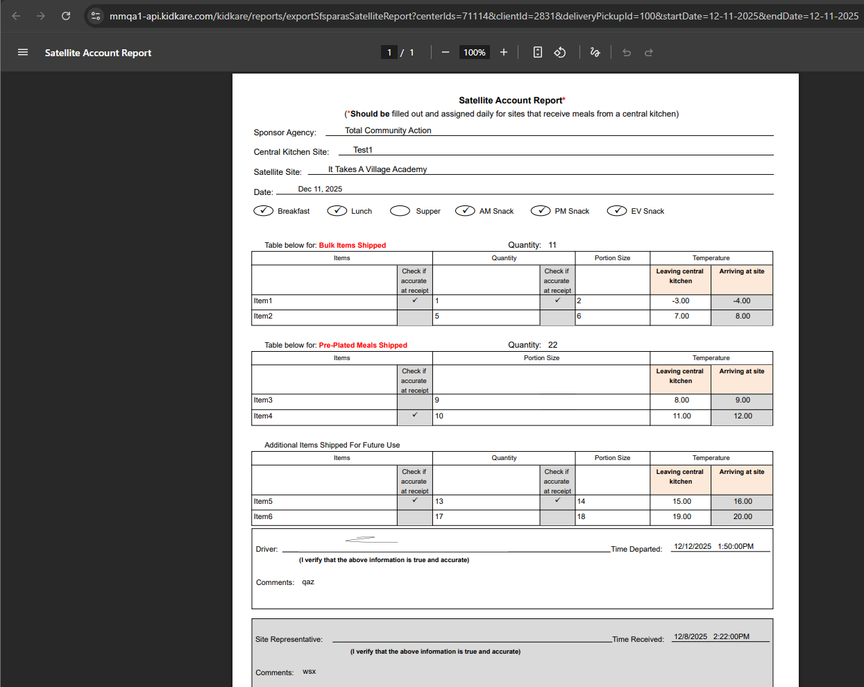Click the redo annotation icon
The width and height of the screenshot is (864, 687).
[648, 52]
